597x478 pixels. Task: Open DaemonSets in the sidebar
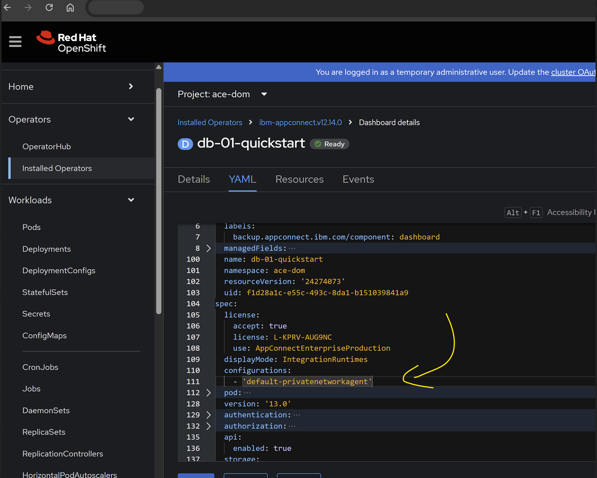pos(46,411)
